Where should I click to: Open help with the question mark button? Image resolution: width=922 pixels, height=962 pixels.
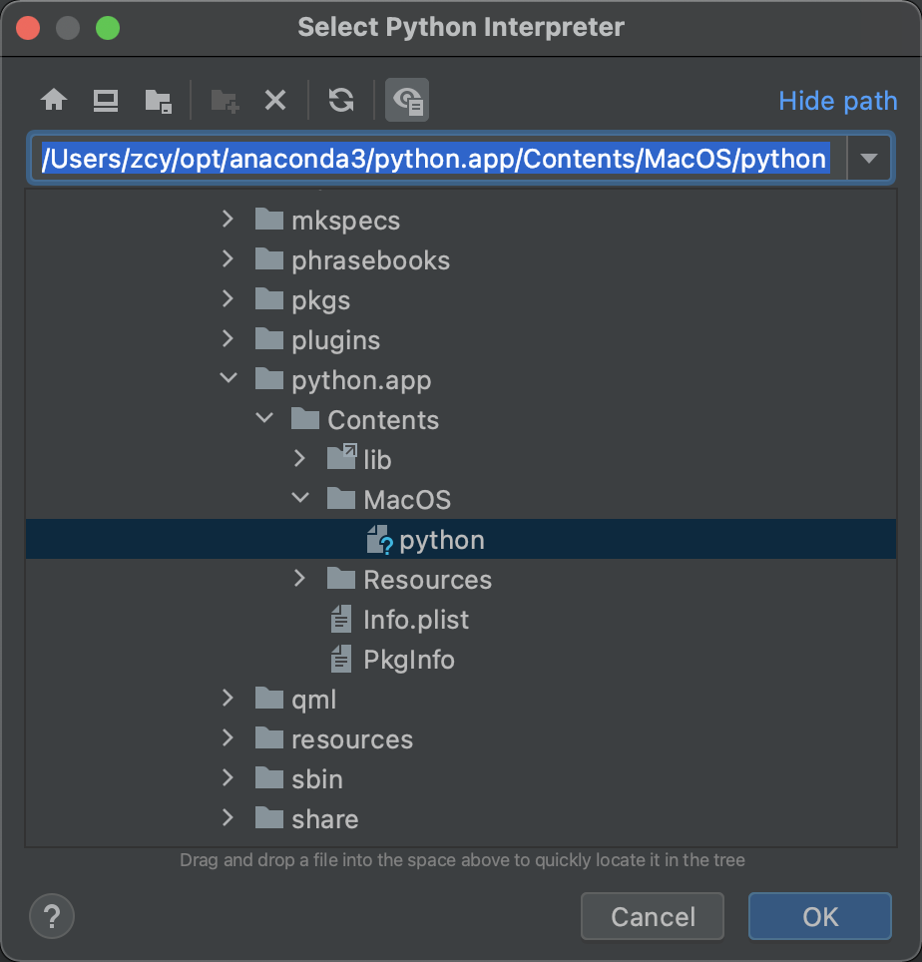coord(52,917)
